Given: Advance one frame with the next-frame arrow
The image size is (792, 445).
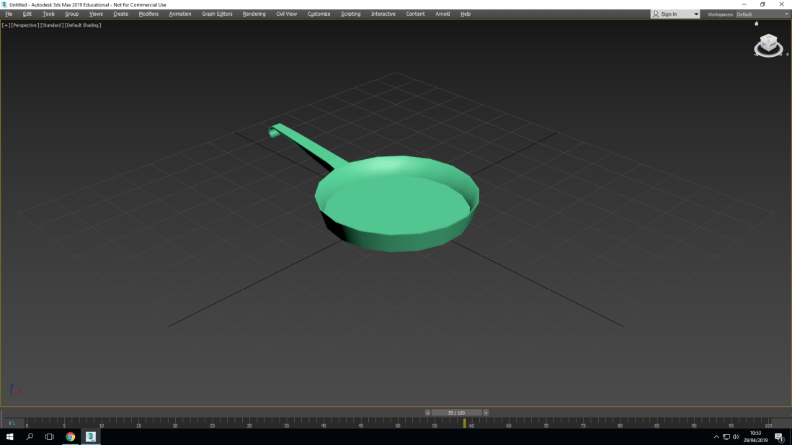Looking at the screenshot, I should coord(486,412).
